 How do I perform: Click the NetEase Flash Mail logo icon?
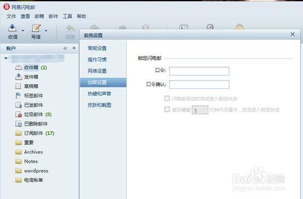pyautogui.click(x=7, y=7)
